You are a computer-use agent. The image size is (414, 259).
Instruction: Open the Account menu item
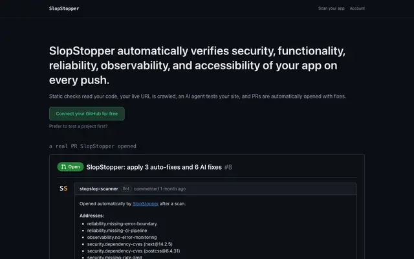(x=357, y=8)
